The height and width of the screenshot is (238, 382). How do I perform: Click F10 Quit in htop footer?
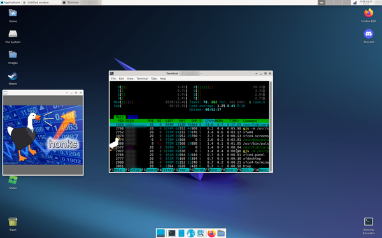click(261, 169)
